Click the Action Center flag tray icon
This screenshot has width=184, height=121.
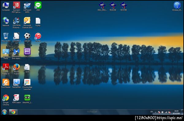point(159,112)
